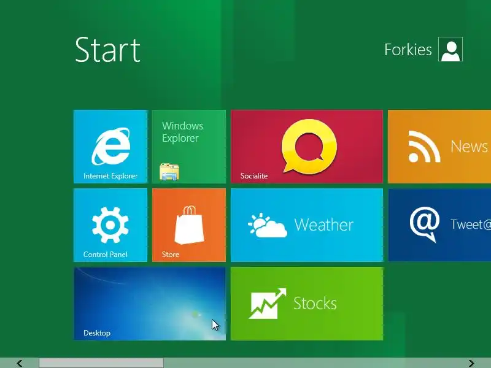Open the Socialite app tile

(x=306, y=147)
